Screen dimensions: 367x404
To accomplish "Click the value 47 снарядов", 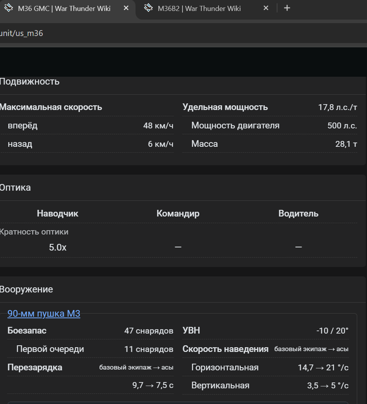I will pos(149,330).
